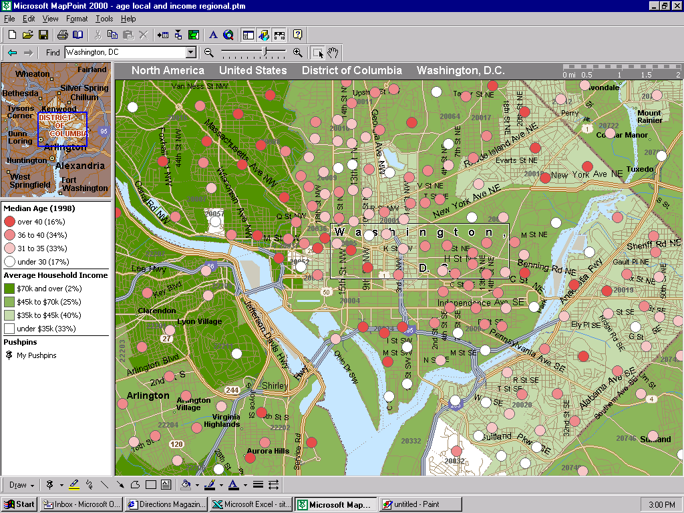
Task: Click the Save map icon
Action: point(43,35)
